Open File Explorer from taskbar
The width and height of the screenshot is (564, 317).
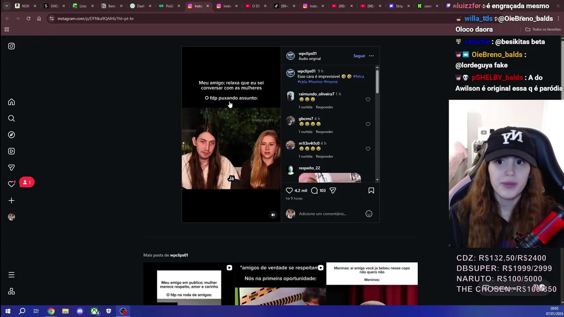[x=65, y=311]
